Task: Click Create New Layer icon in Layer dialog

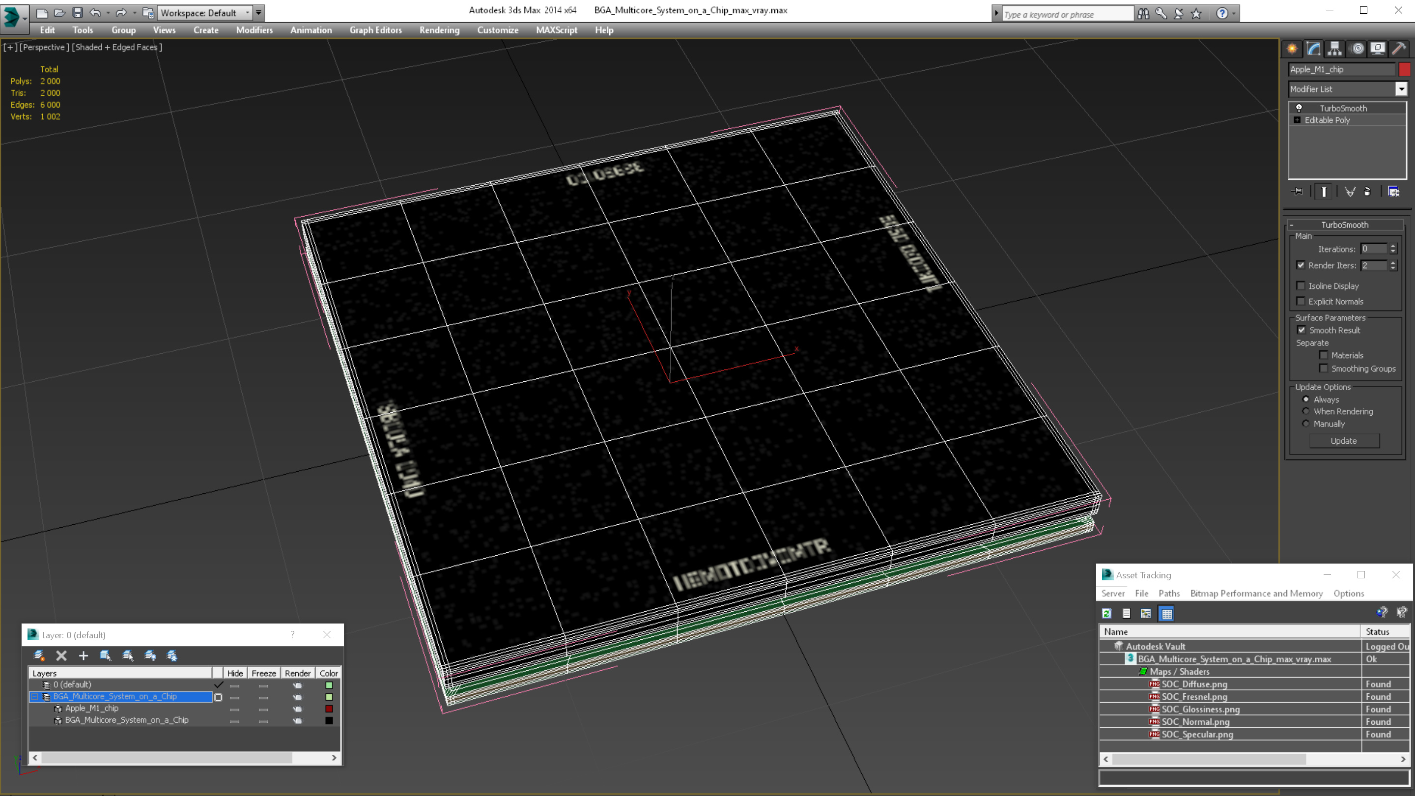Action: [x=39, y=655]
